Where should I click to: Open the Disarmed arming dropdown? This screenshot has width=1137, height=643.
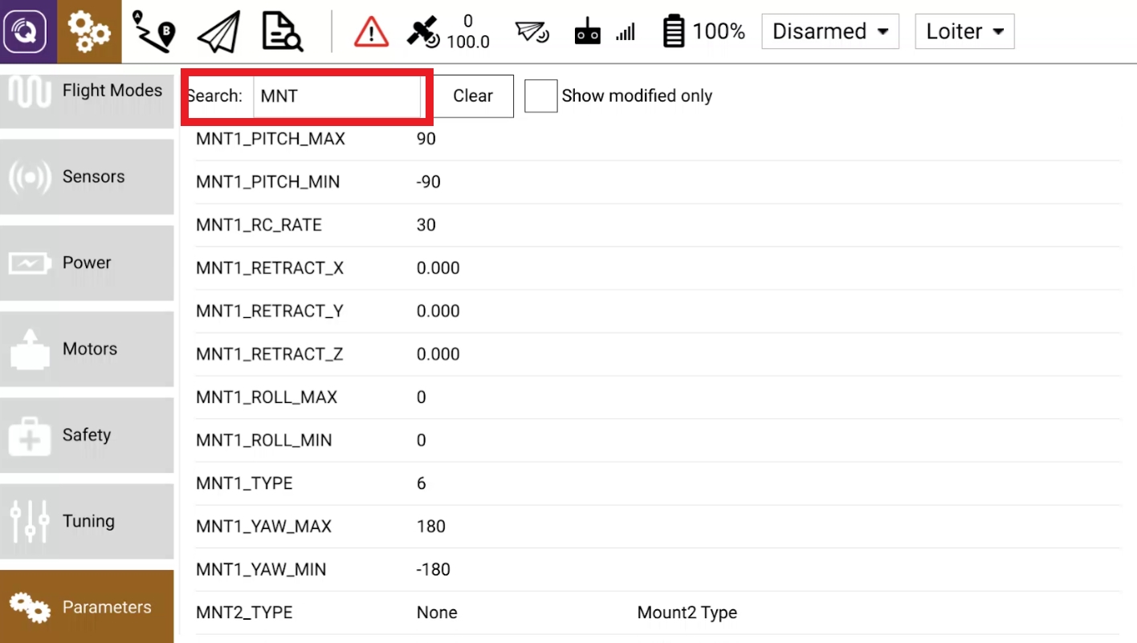tap(829, 32)
